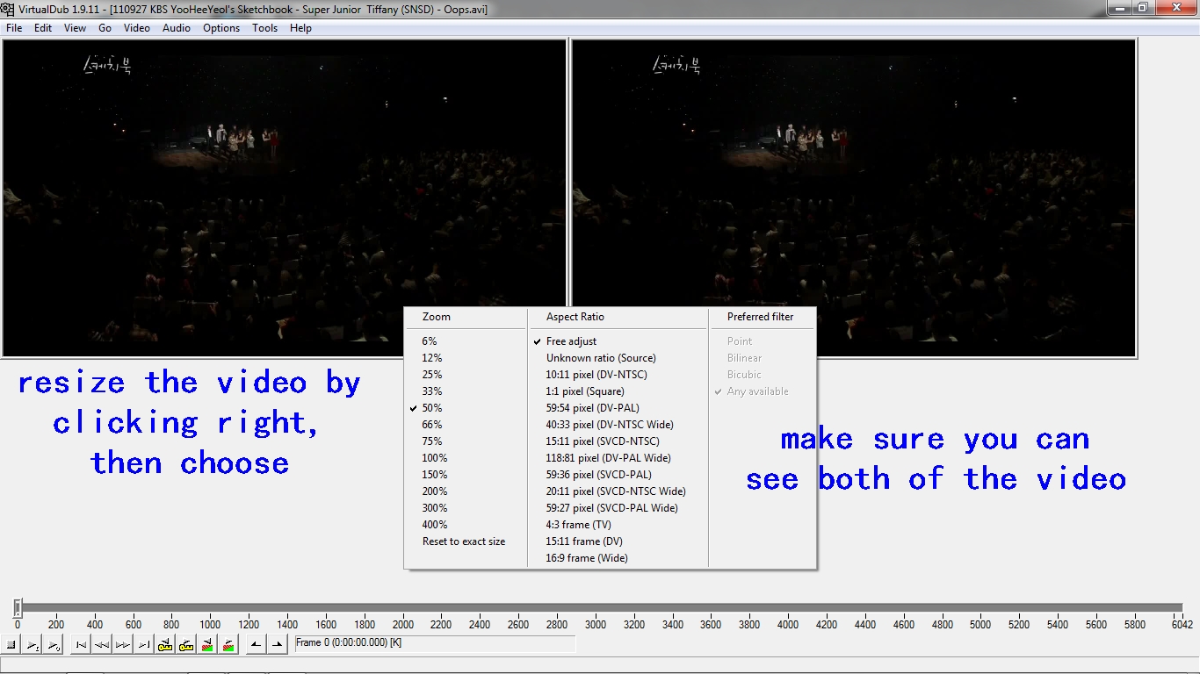The height and width of the screenshot is (674, 1200).
Task: Open the File menu
Action: click(x=14, y=28)
